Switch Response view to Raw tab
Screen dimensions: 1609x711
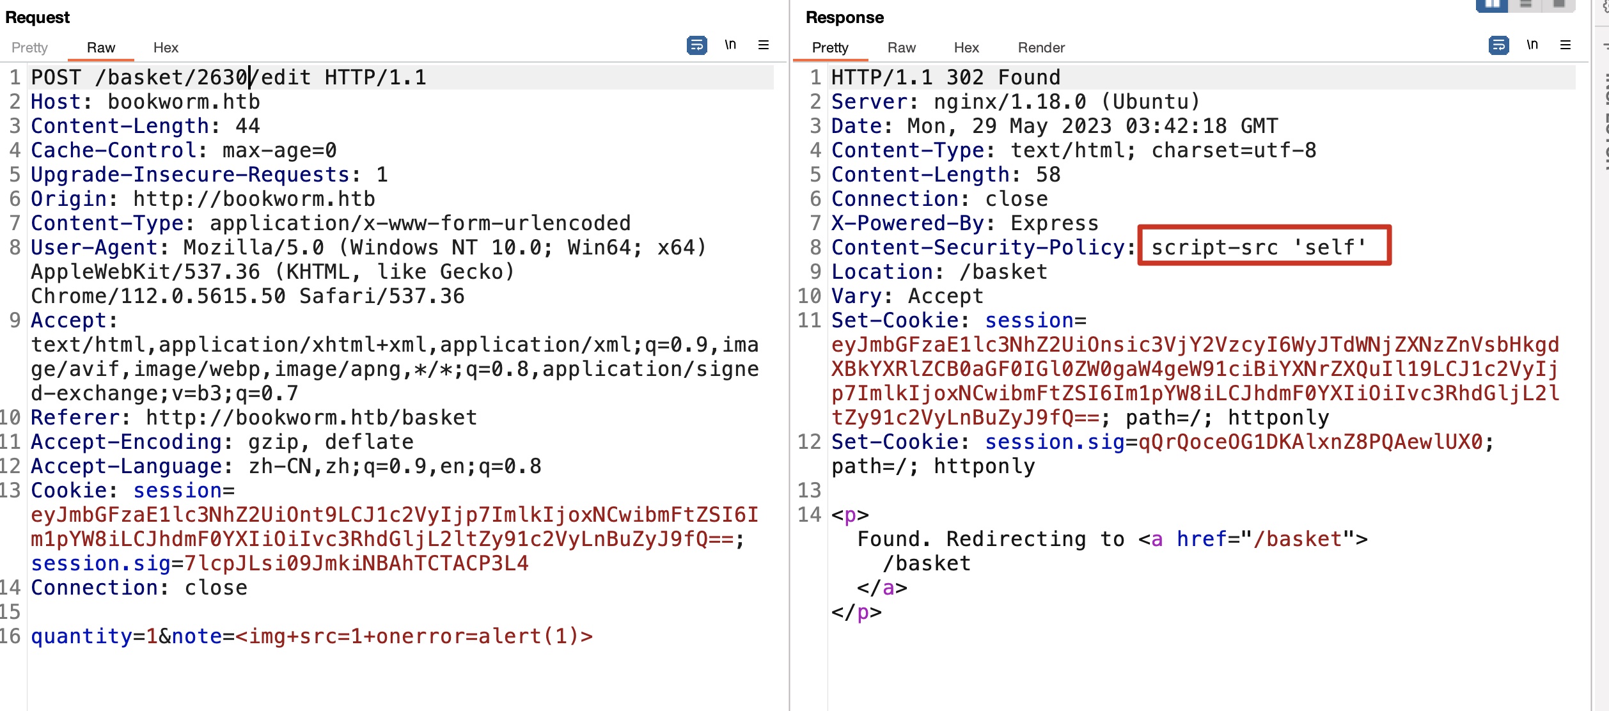point(902,48)
